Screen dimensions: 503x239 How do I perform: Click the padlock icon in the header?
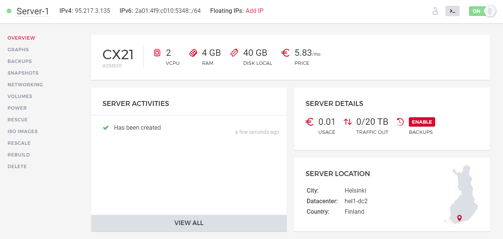pyautogui.click(x=435, y=11)
